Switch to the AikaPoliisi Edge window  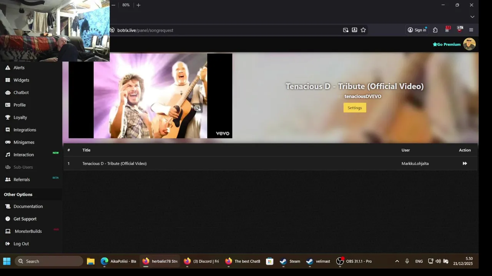point(118,261)
